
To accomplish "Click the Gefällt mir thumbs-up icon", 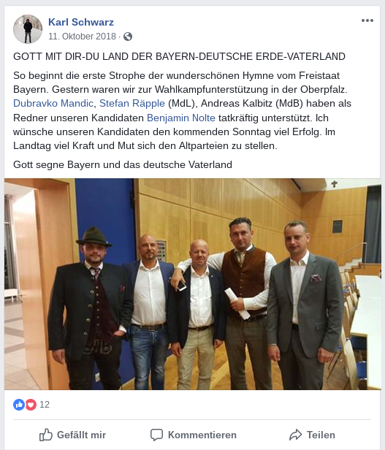I will tap(46, 435).
